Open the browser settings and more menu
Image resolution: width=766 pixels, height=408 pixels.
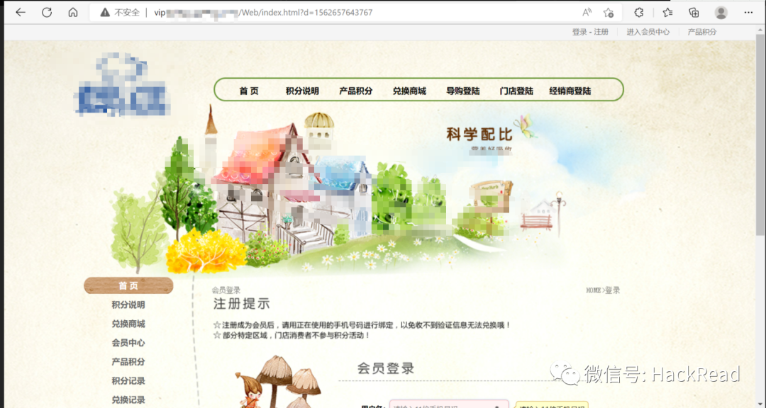click(748, 13)
